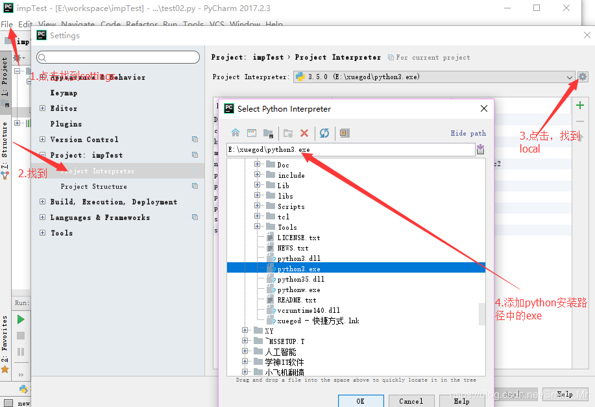Expand the Doc folder
595x407 pixels.
pyautogui.click(x=257, y=164)
